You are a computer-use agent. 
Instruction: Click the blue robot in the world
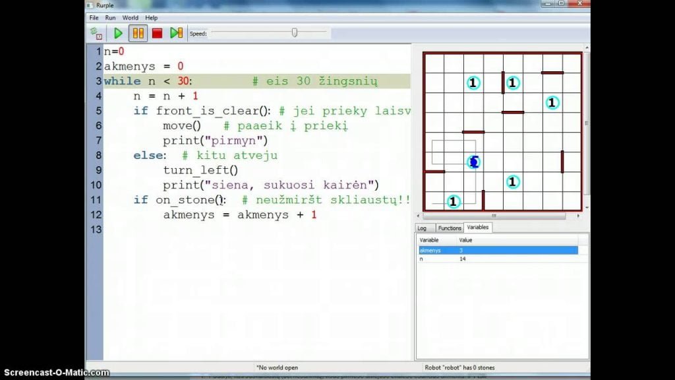click(x=474, y=162)
